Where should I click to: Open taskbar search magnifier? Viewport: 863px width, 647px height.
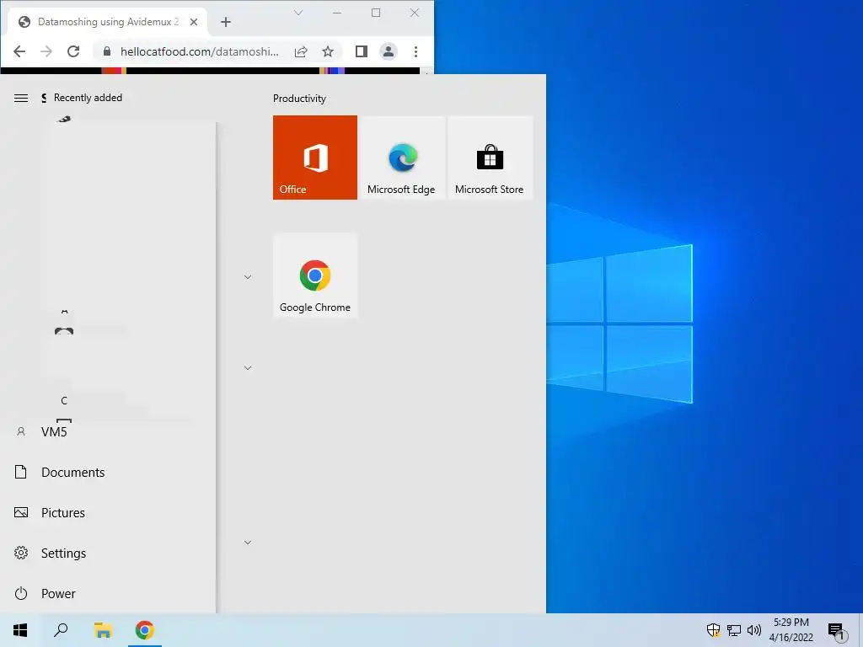(61, 630)
